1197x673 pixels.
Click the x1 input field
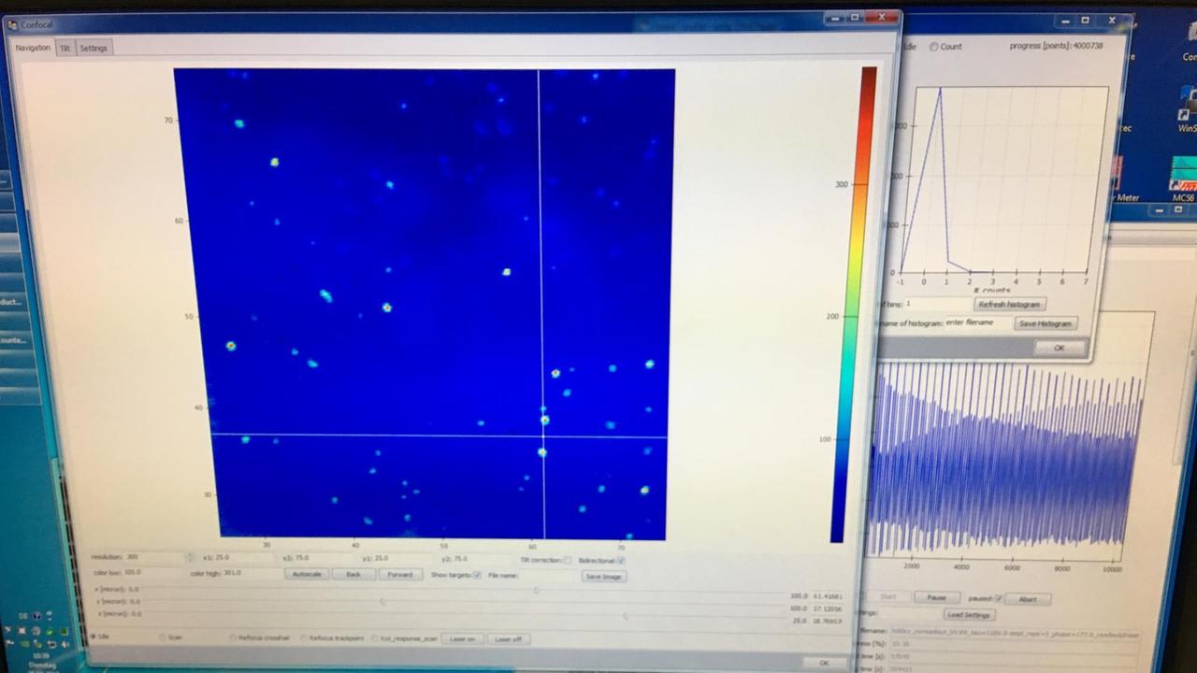point(243,558)
